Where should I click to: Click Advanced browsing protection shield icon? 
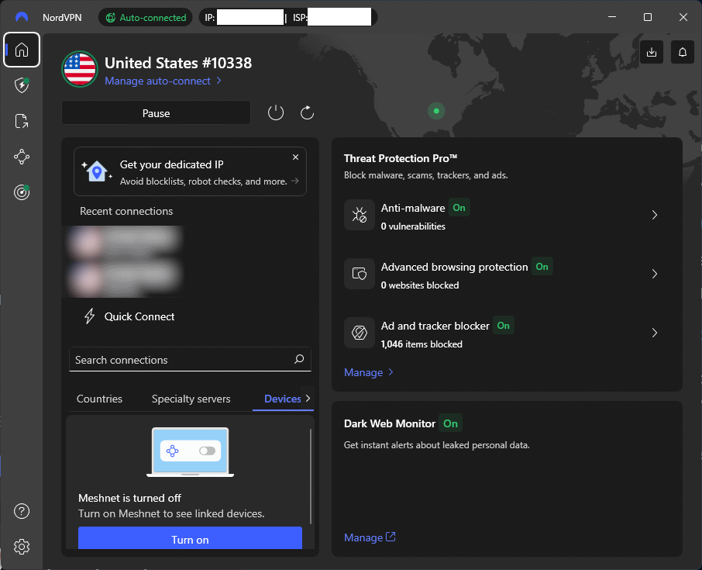pos(359,273)
